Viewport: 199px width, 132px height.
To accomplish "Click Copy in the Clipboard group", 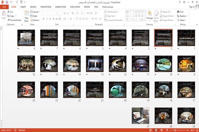I will point(11,16).
